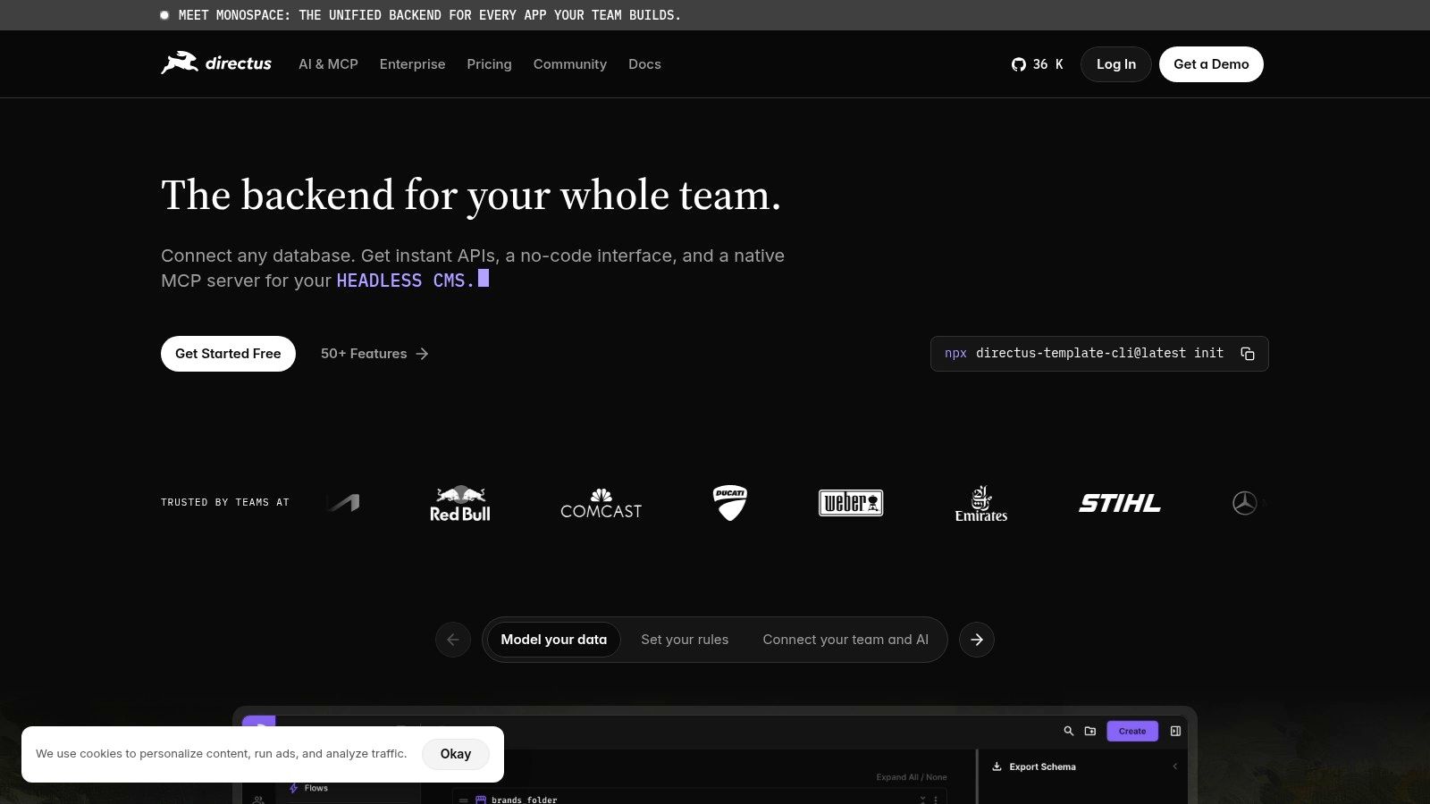The width and height of the screenshot is (1430, 804).
Task: Copy the npx command with copy icon
Action: pos(1248,354)
